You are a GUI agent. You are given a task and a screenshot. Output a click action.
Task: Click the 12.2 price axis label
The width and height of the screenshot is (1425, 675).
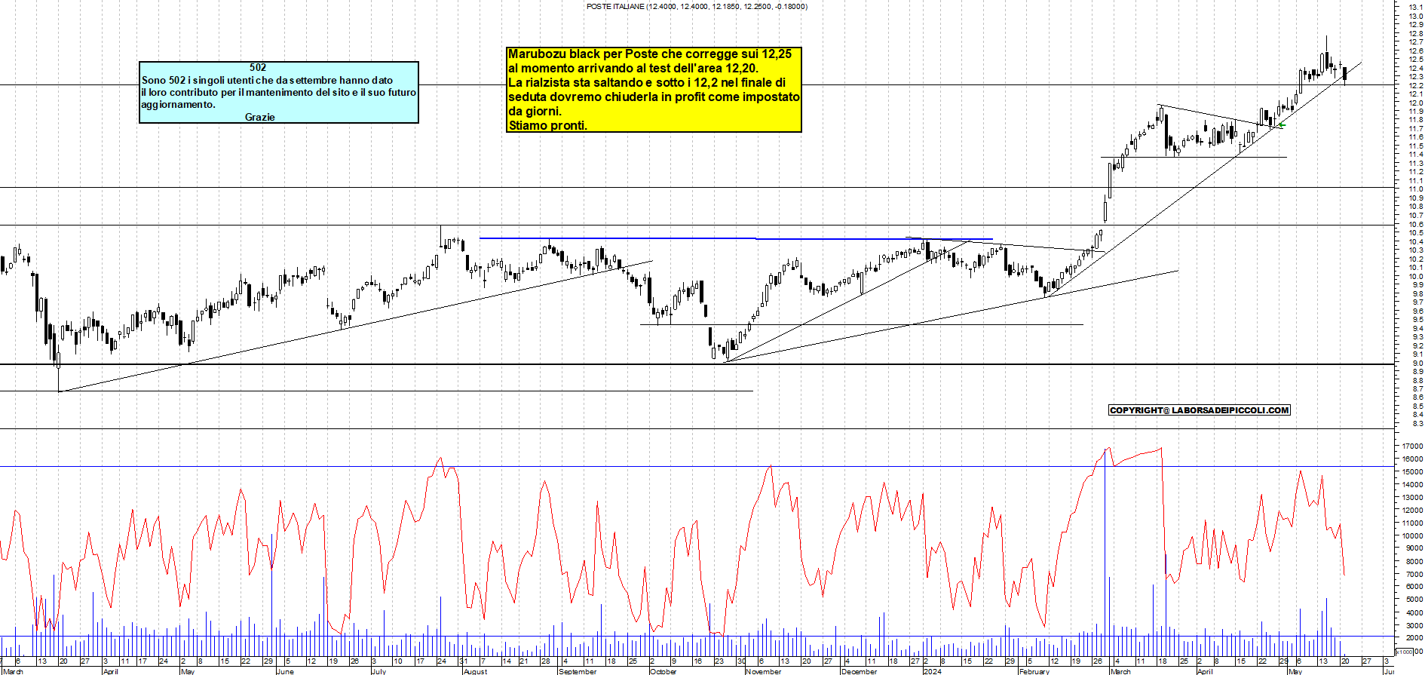pyautogui.click(x=1416, y=85)
